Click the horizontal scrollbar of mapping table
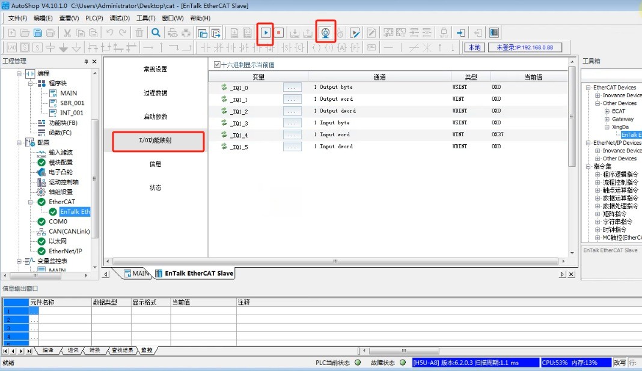642x371 pixels. pyautogui.click(x=336, y=261)
